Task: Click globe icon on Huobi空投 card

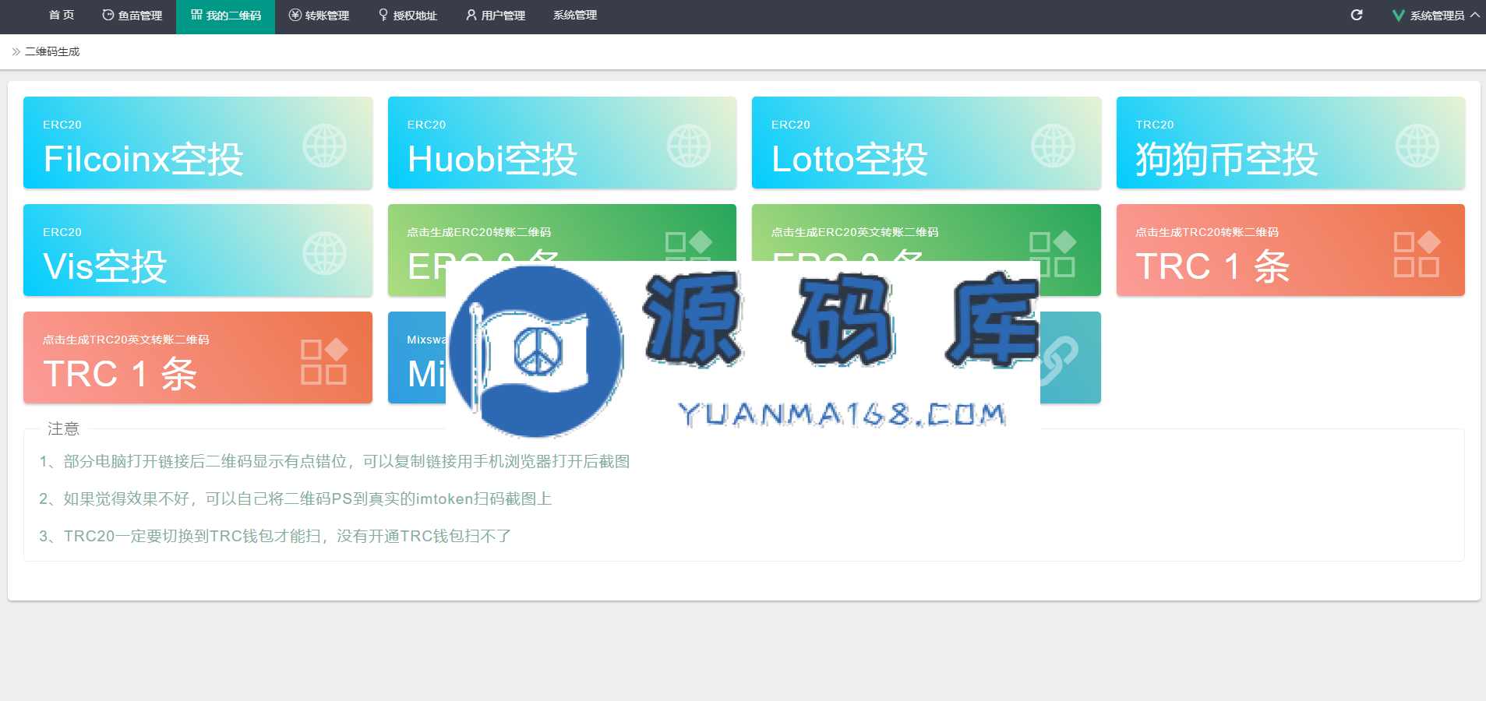Action: (689, 146)
